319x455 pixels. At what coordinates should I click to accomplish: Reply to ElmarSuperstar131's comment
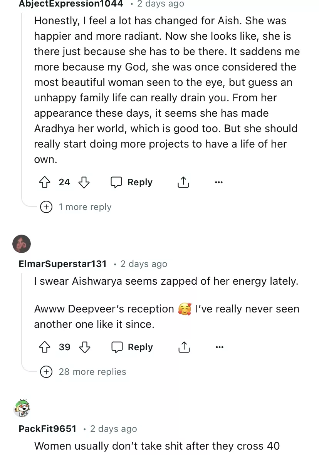point(132,347)
